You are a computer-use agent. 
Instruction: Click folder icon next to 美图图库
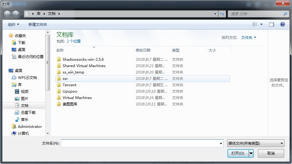(59, 104)
